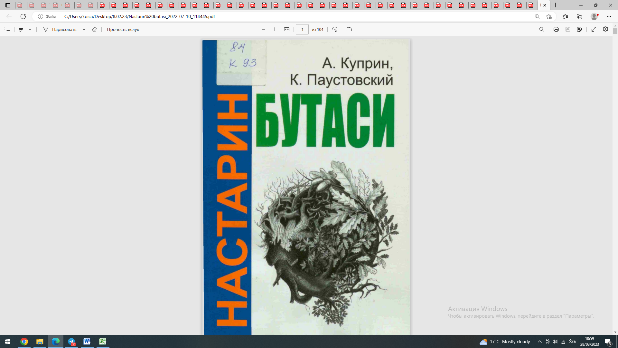The width and height of the screenshot is (618, 348).
Task: Rotate the PDF page
Action: pyautogui.click(x=335, y=29)
